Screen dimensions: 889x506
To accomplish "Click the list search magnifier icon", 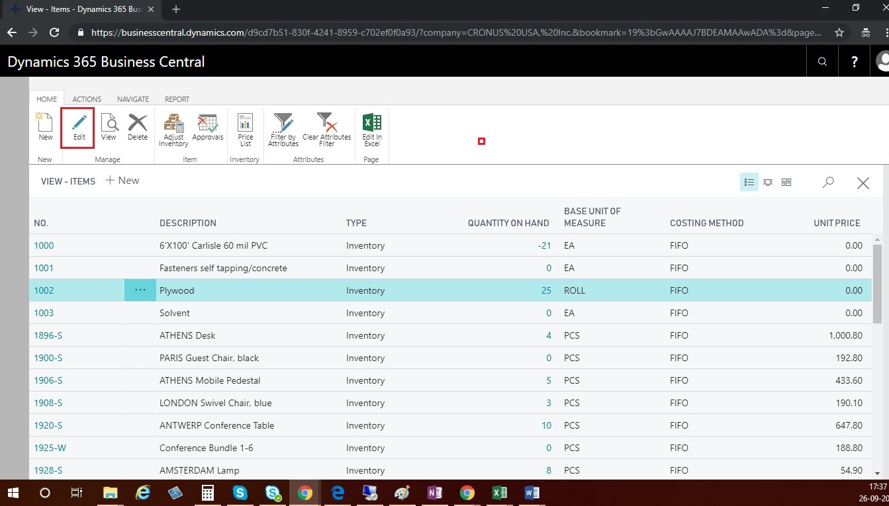I will click(828, 182).
